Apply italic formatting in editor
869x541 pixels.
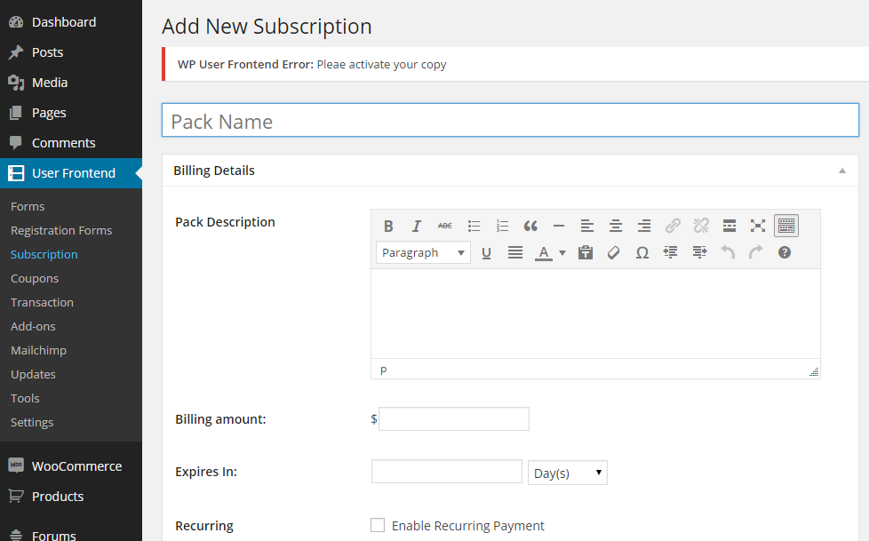tap(417, 226)
